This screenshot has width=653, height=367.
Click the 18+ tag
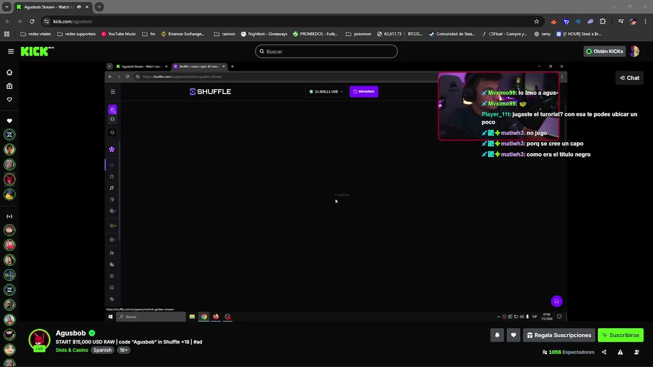click(123, 350)
